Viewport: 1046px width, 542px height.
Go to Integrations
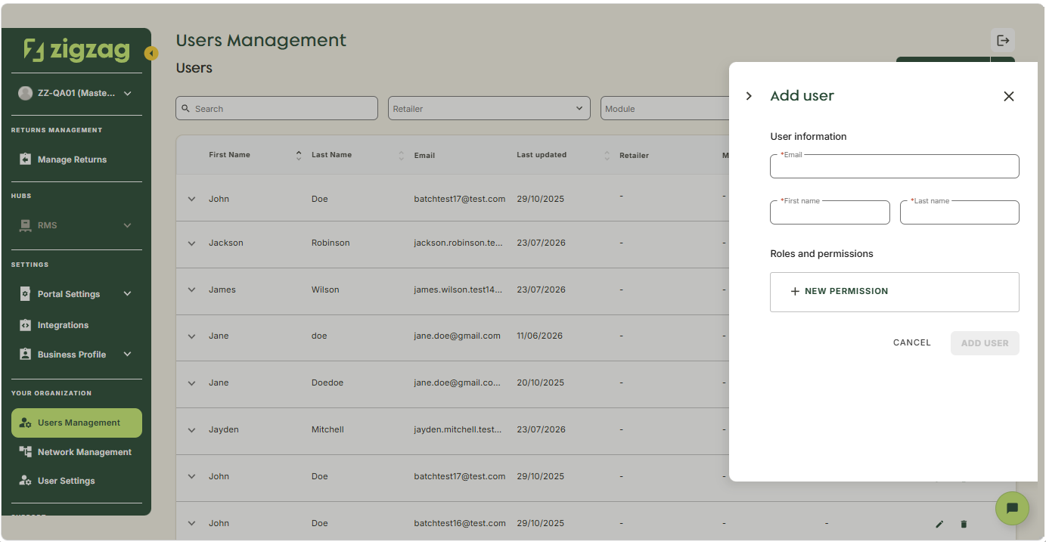[x=76, y=325]
